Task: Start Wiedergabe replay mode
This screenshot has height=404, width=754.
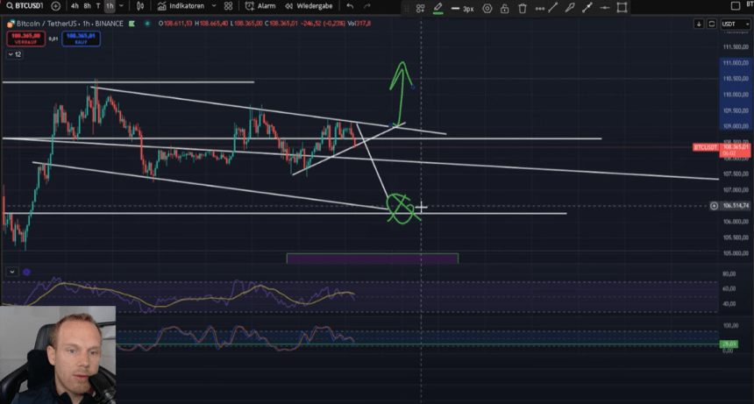Action: tap(309, 6)
